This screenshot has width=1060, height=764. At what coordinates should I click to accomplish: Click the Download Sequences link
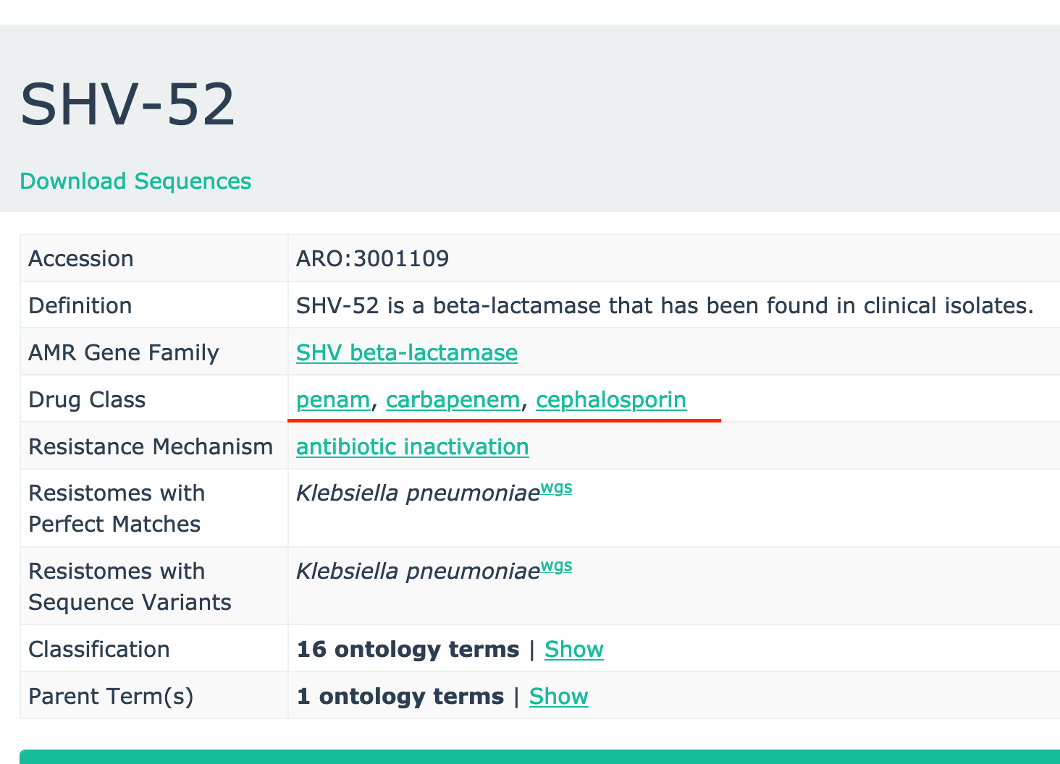[135, 181]
